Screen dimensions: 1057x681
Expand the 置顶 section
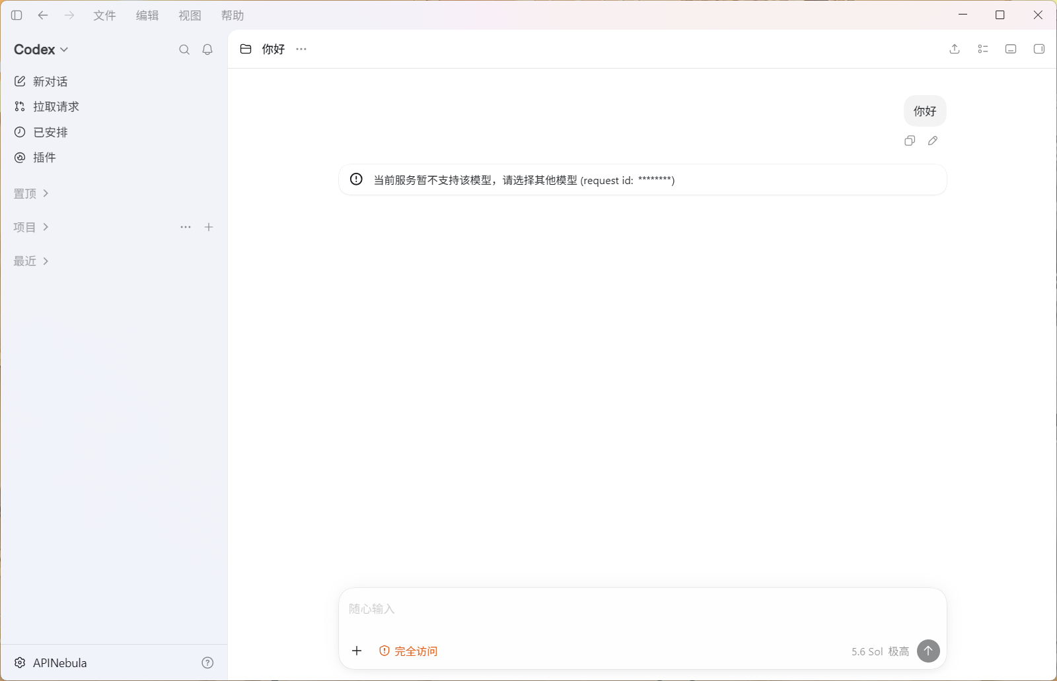31,193
